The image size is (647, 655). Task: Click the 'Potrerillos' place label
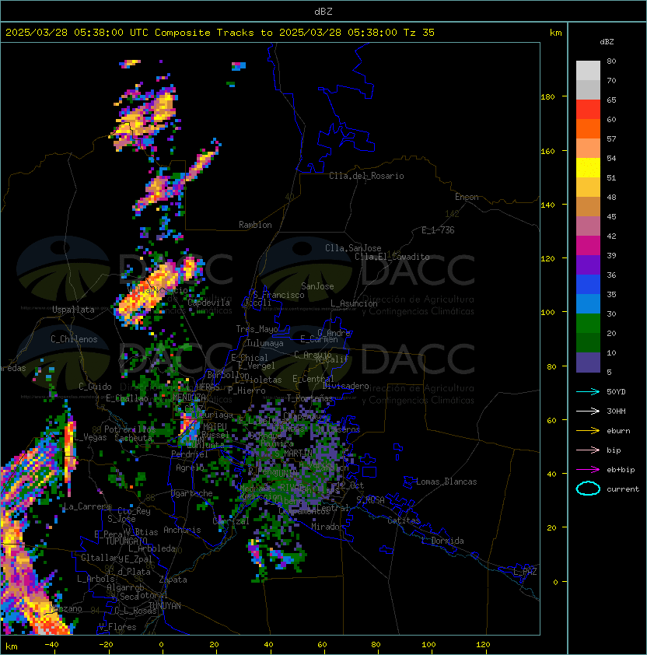click(130, 429)
